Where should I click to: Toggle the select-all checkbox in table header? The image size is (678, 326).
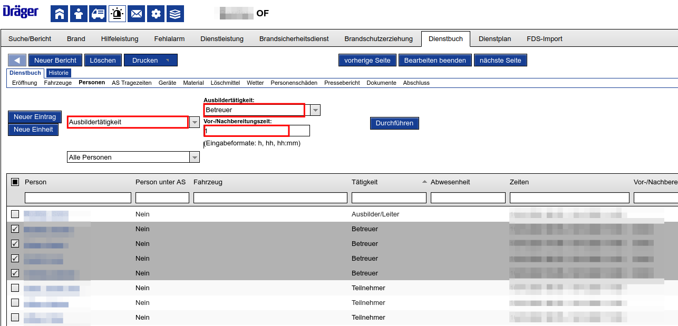click(x=15, y=182)
